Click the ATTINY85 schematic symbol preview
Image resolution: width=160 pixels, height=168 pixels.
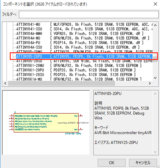tap(46, 123)
